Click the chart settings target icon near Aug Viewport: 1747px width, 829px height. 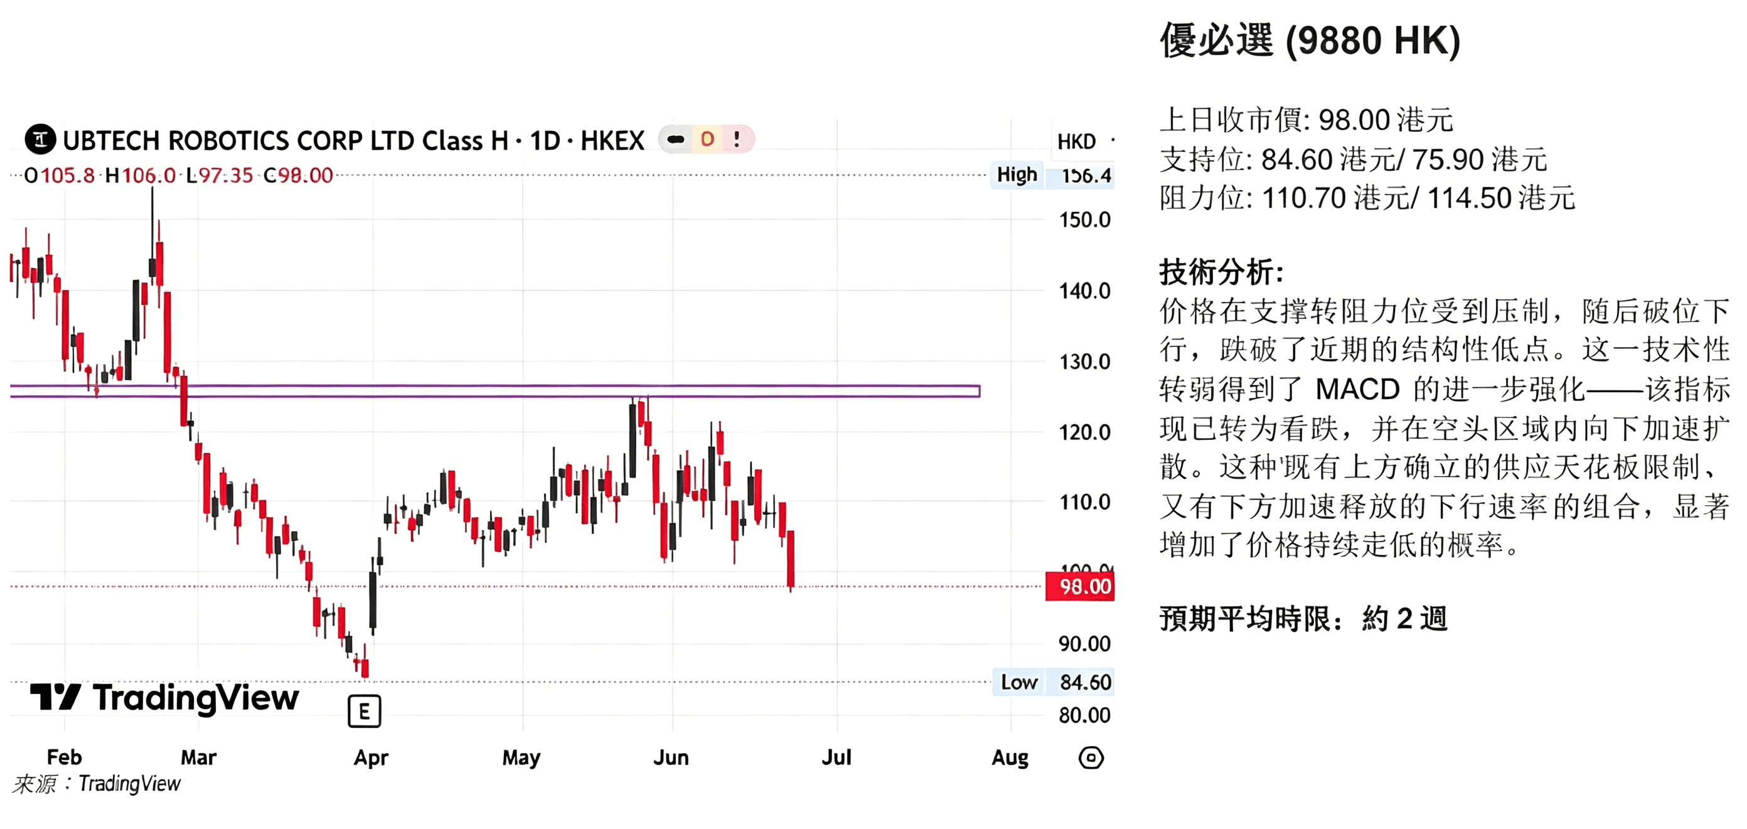pyautogui.click(x=1091, y=757)
